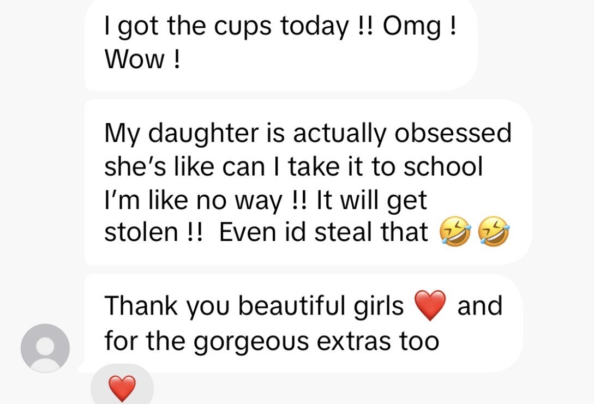Viewport: 594px width, 404px height.
Task: Tap the red heart emoji after "girls"
Action: [430, 305]
